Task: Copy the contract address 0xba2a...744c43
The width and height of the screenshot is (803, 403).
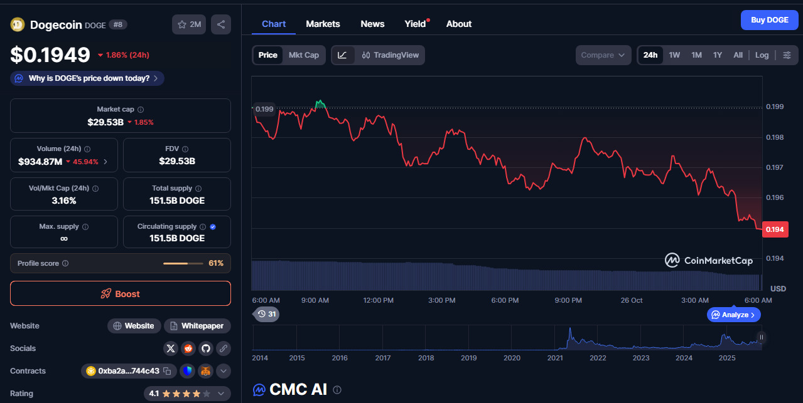Action: pyautogui.click(x=167, y=371)
